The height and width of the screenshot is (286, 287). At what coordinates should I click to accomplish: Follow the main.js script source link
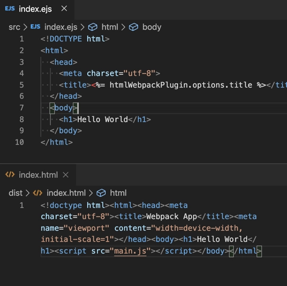(130, 251)
